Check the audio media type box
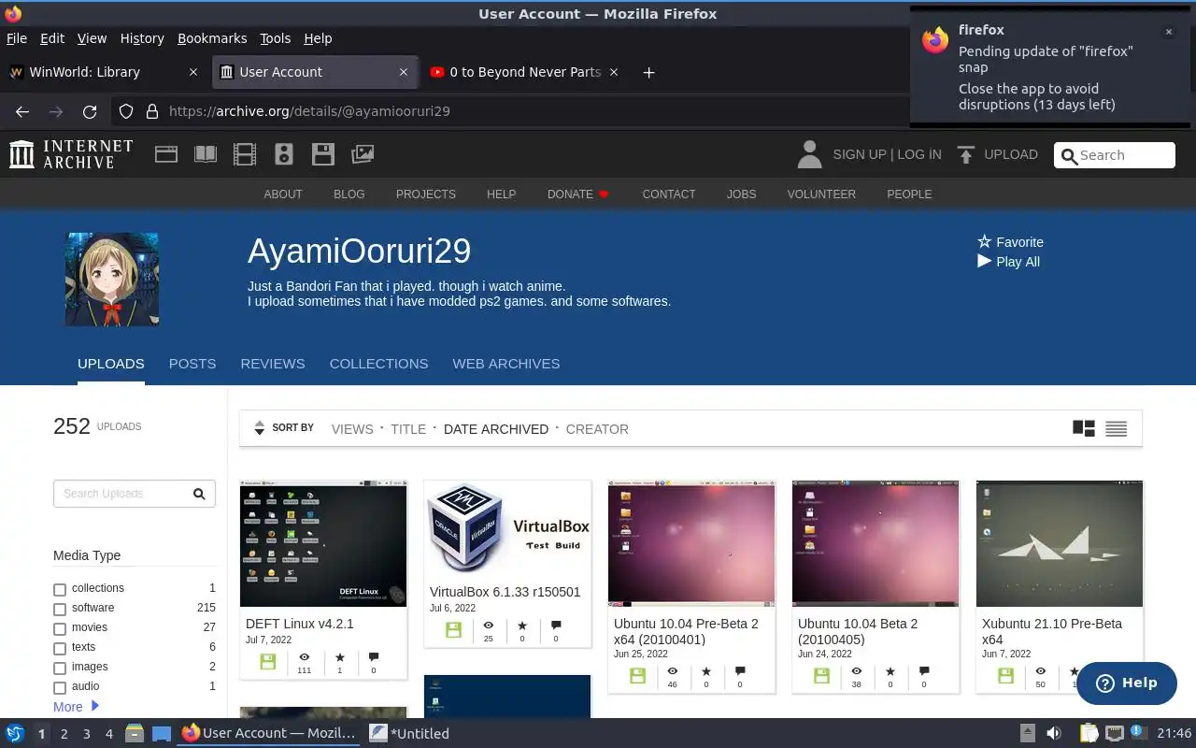This screenshot has width=1196, height=748. pos(60,687)
